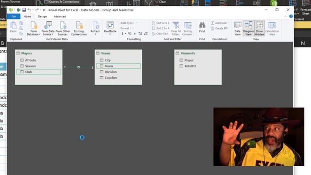Toggle Calculation Area button
Image resolution: width=311 pixels, height=175 pixels.
point(272,29)
